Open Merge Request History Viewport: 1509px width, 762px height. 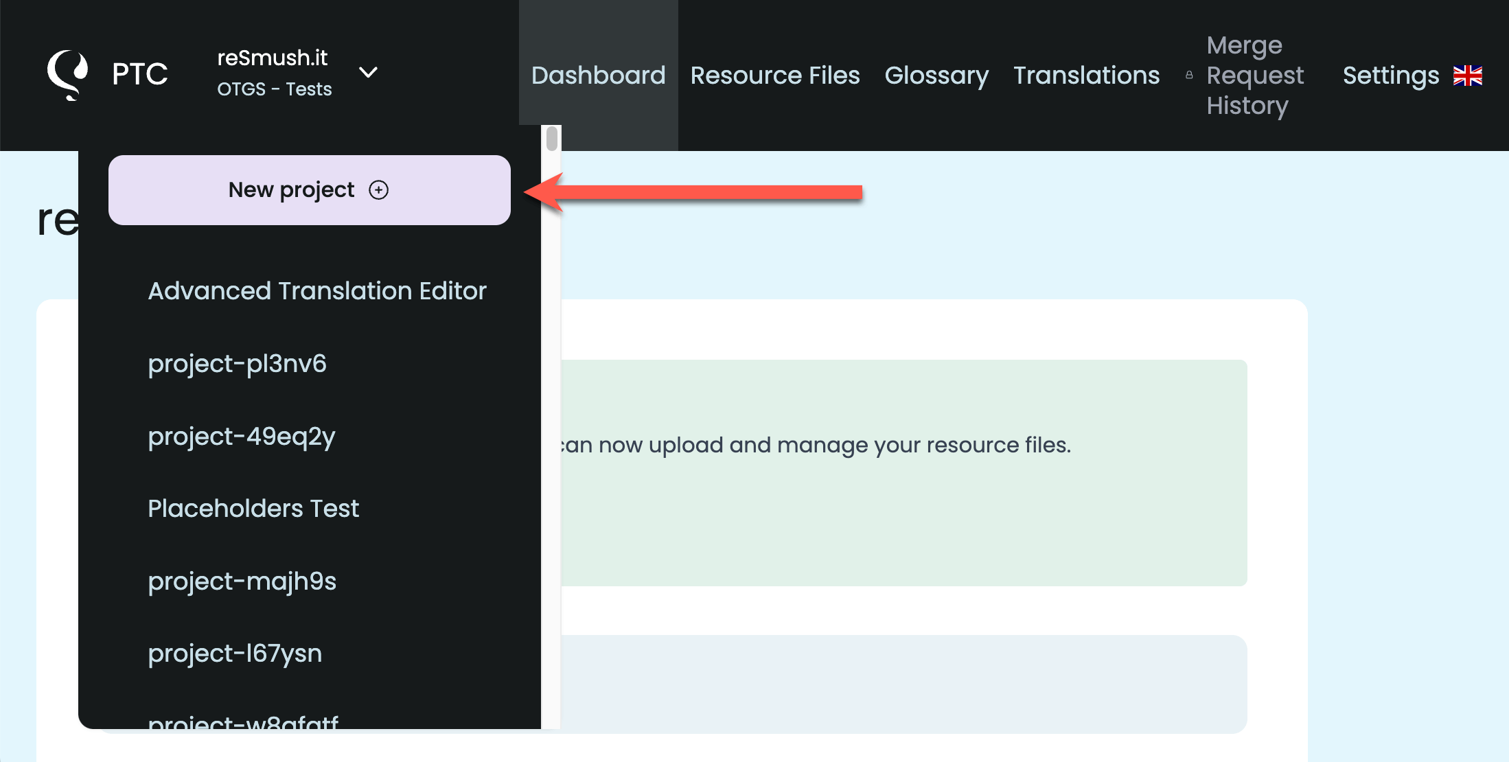point(1254,76)
